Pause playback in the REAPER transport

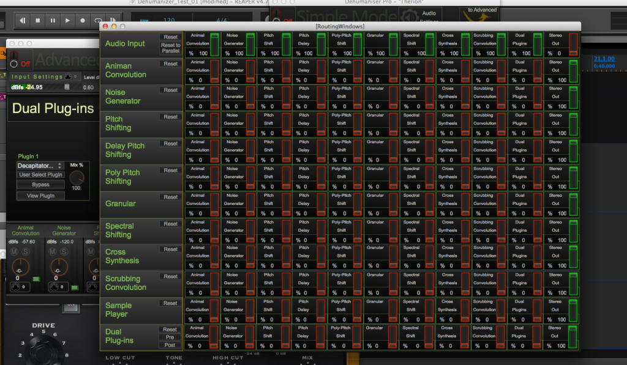[x=53, y=21]
